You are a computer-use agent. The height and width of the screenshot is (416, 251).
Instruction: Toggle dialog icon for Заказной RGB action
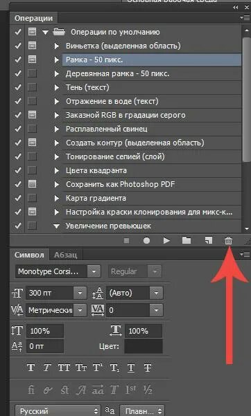(32, 115)
